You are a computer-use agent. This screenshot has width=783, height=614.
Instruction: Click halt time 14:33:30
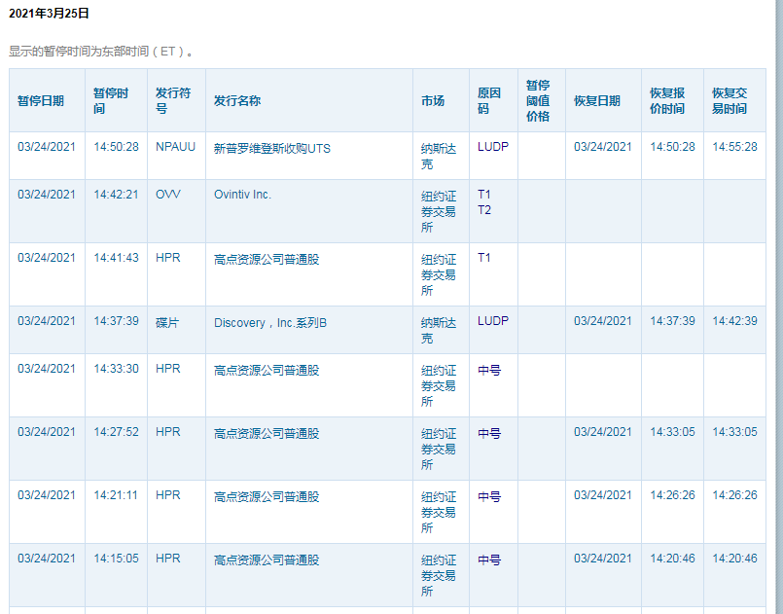(x=116, y=369)
